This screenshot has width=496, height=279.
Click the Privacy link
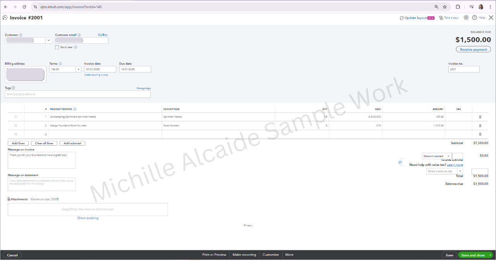(248, 226)
